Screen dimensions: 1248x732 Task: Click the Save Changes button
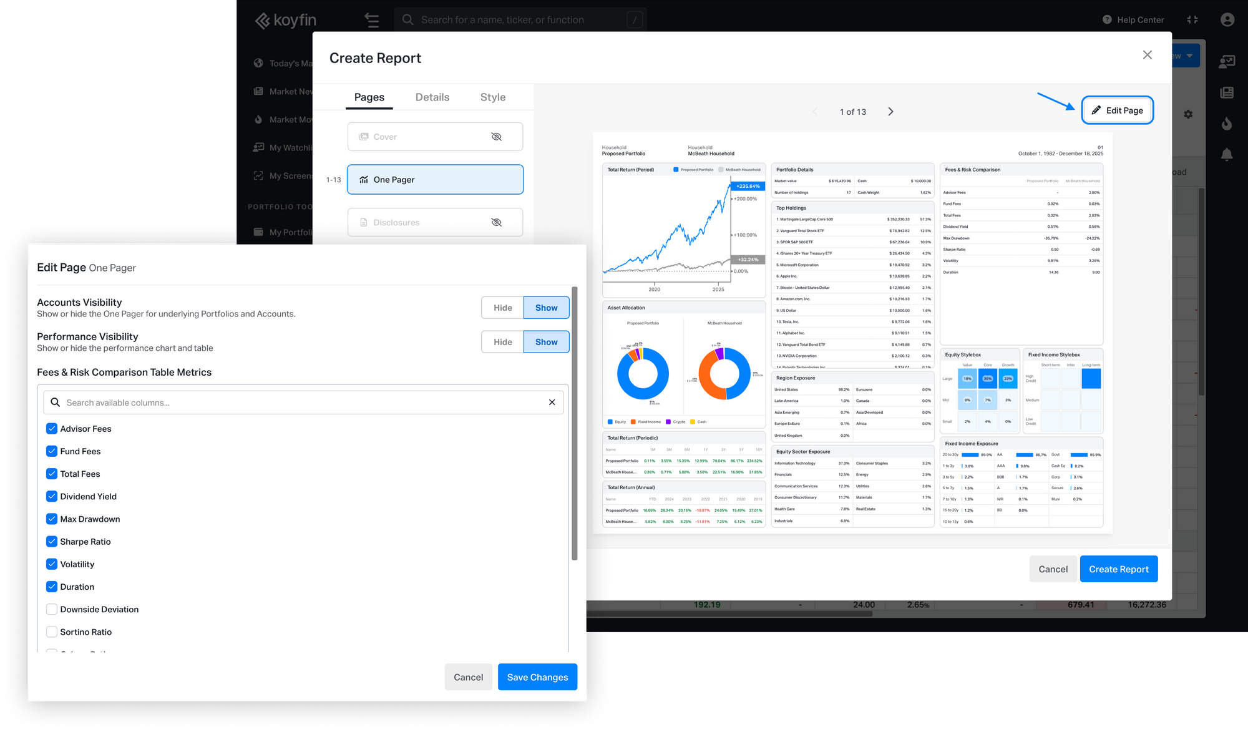537,677
